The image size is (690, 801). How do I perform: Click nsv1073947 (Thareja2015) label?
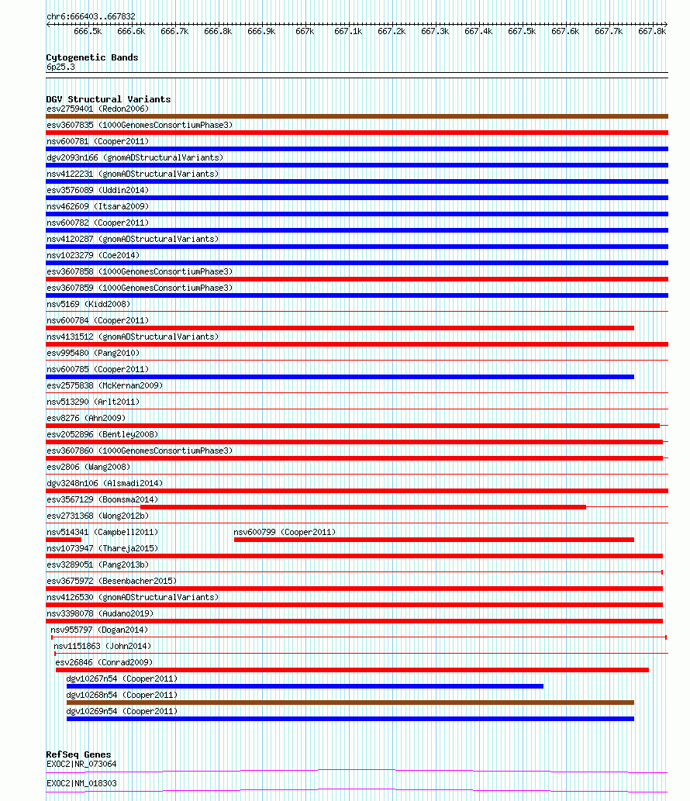click(102, 549)
